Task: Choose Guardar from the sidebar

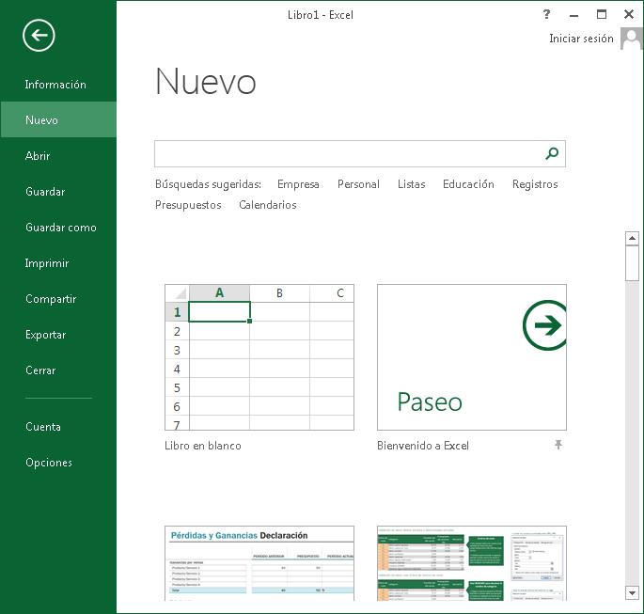Action: click(x=45, y=192)
